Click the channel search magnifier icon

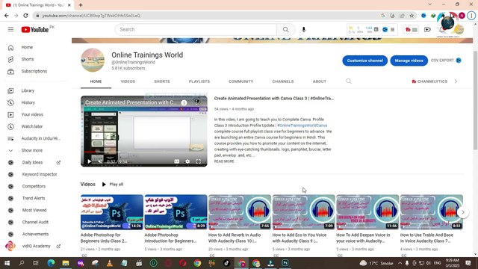(x=349, y=81)
